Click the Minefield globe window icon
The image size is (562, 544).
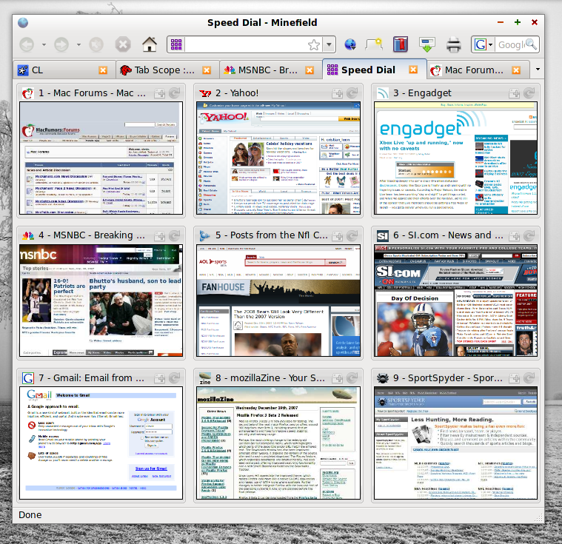tap(23, 23)
